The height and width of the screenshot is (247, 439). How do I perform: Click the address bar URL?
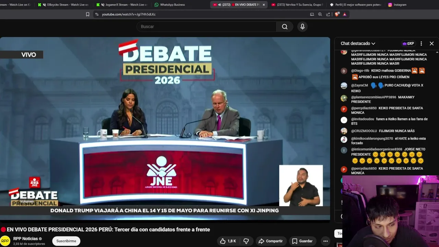click(x=129, y=14)
